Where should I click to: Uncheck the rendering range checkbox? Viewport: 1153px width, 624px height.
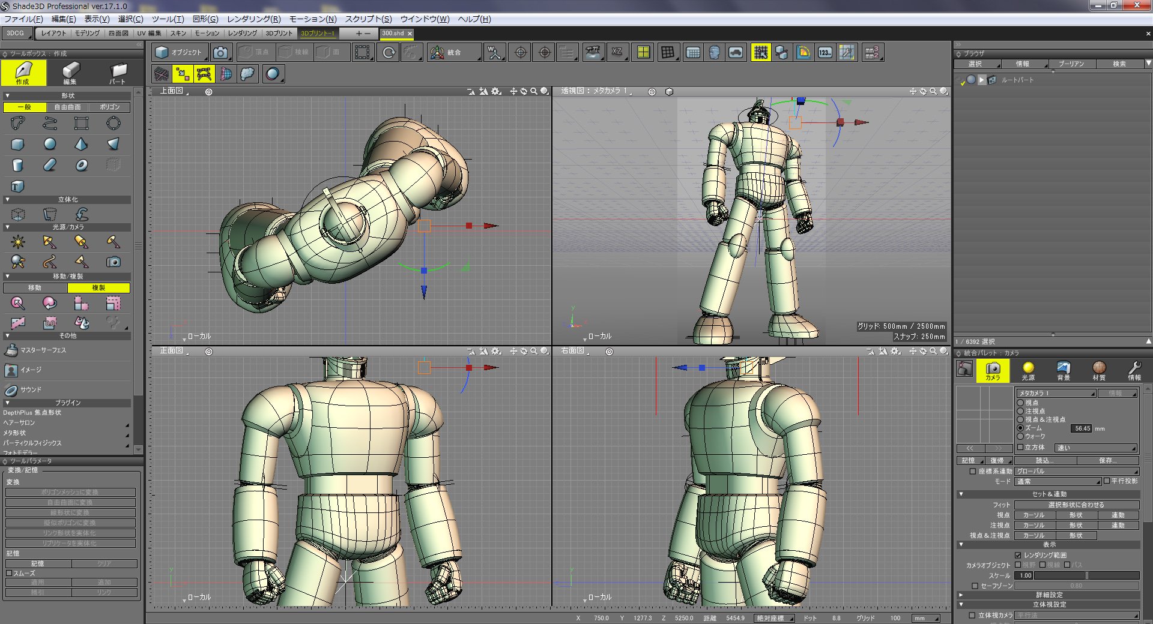point(1018,555)
